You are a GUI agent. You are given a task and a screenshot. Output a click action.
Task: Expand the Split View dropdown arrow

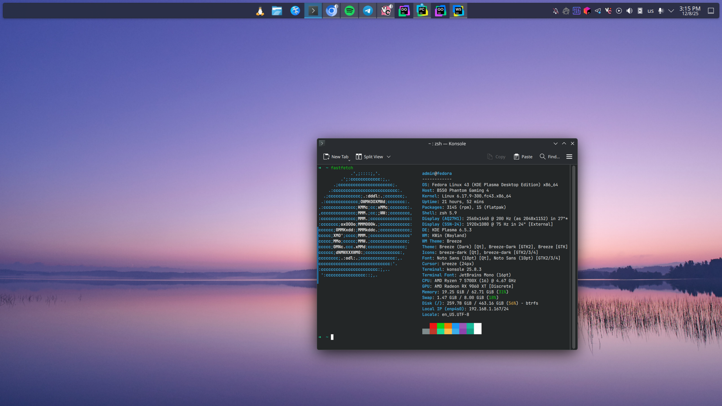tap(389, 157)
